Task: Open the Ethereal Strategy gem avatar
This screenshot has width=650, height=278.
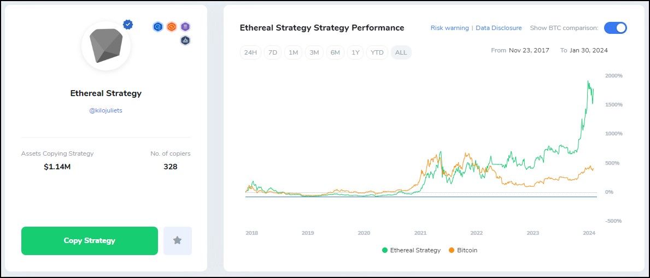Action: [106, 46]
